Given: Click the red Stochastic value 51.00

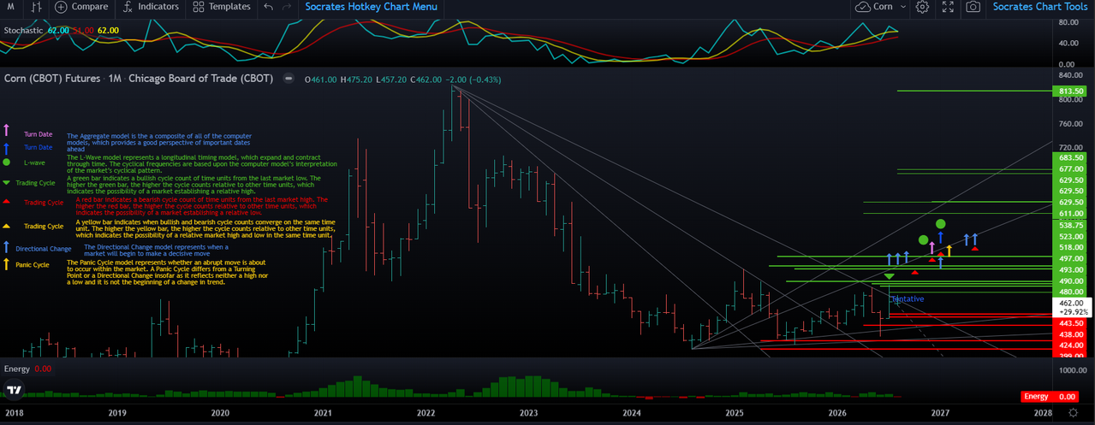Looking at the screenshot, I should pos(83,30).
